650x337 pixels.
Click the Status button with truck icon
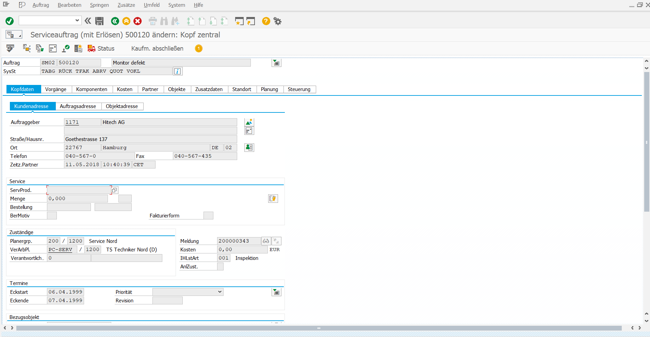101,49
